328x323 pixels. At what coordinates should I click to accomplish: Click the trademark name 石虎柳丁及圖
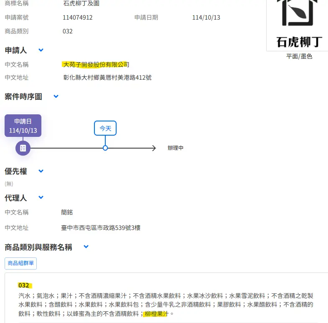coord(81,4)
